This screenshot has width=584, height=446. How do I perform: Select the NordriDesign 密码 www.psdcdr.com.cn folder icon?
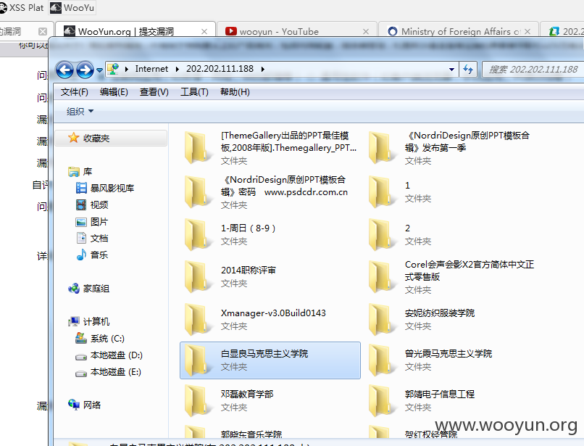(x=196, y=192)
